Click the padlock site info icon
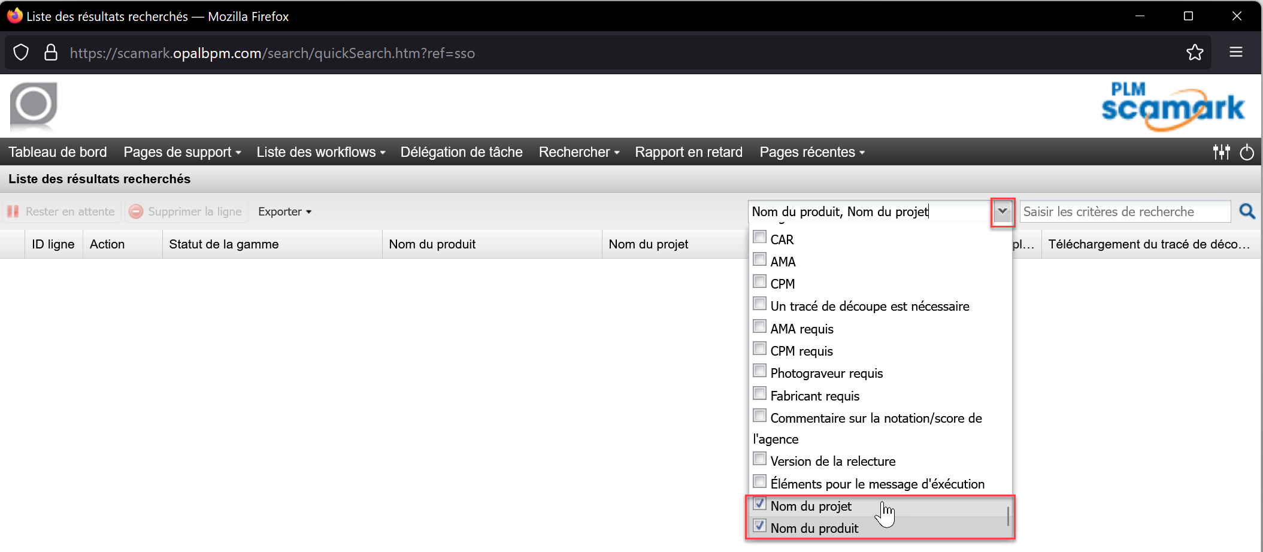Viewport: 1263px width, 552px height. 51,53
